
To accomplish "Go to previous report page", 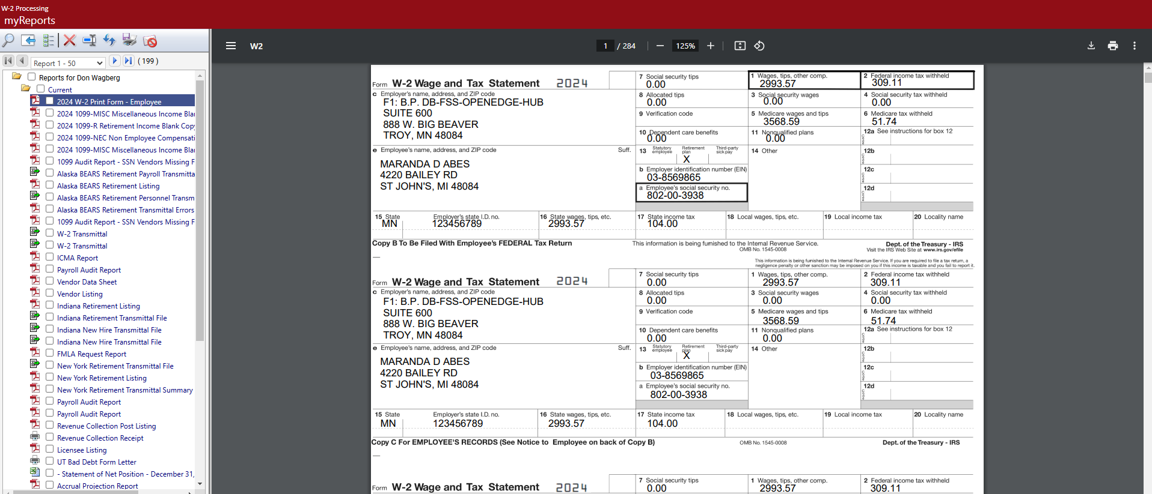I will pyautogui.click(x=22, y=61).
